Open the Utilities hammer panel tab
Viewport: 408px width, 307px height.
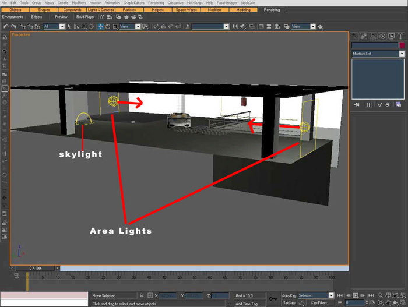coord(402,36)
